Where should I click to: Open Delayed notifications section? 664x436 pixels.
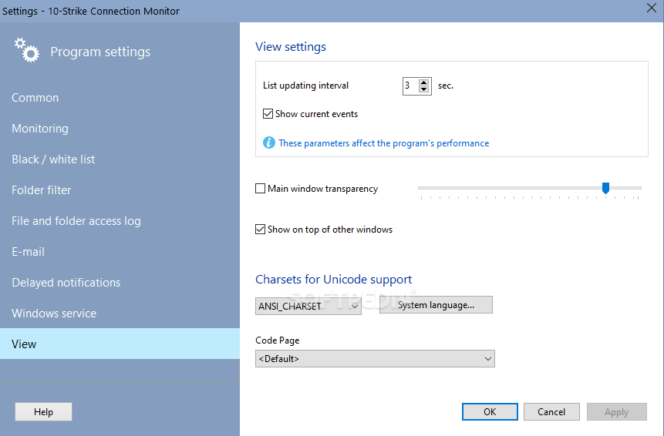pos(120,283)
